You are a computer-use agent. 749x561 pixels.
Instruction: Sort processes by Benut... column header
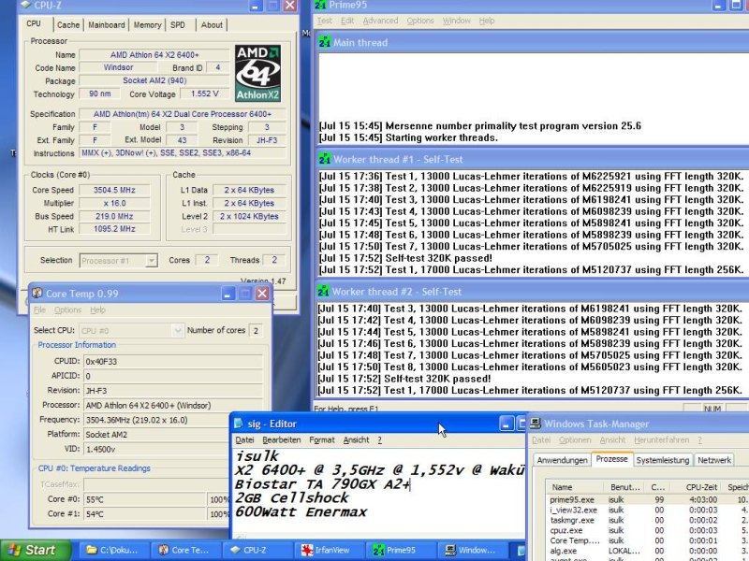[x=624, y=487]
